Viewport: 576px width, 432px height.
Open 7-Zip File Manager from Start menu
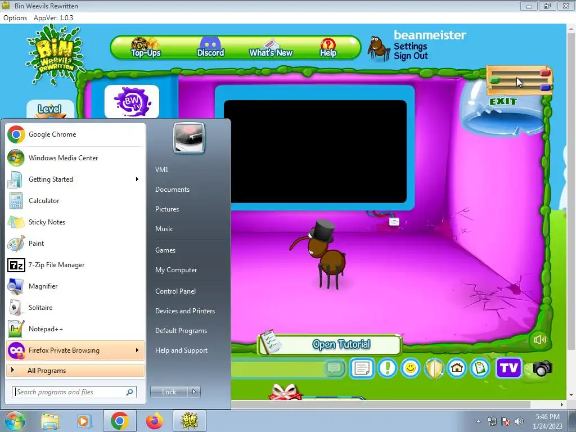click(x=75, y=265)
